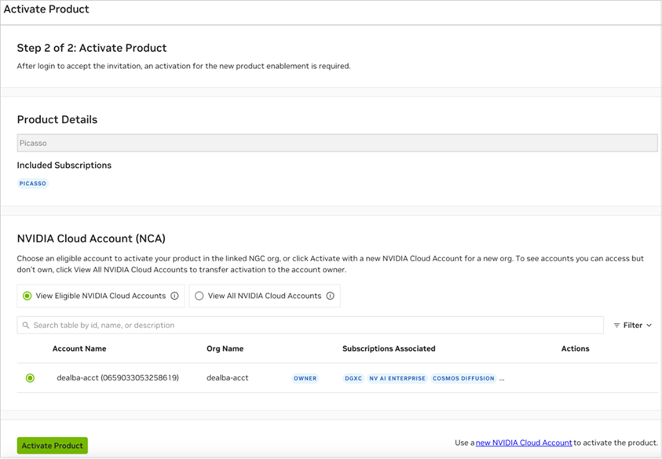Click the filter lines icon next to Filter
662x459 pixels.
coord(616,326)
